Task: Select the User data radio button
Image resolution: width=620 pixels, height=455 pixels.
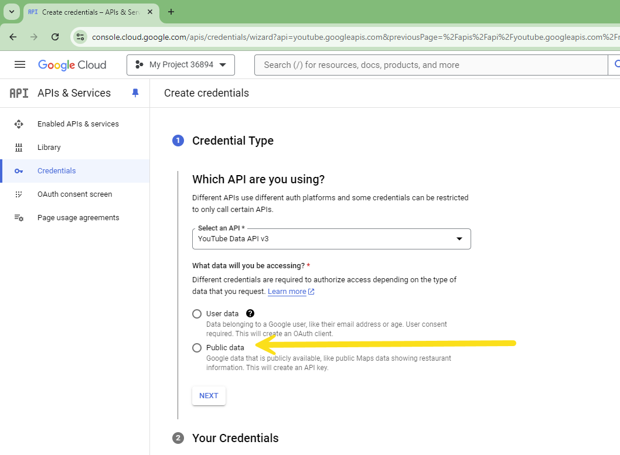Action: [x=197, y=314]
